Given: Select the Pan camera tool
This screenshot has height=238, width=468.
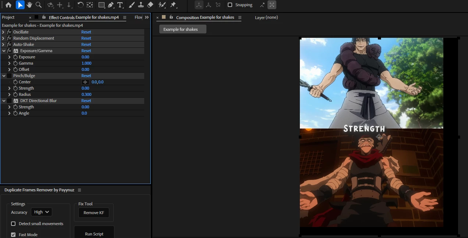Looking at the screenshot, I should pyautogui.click(x=60, y=5).
